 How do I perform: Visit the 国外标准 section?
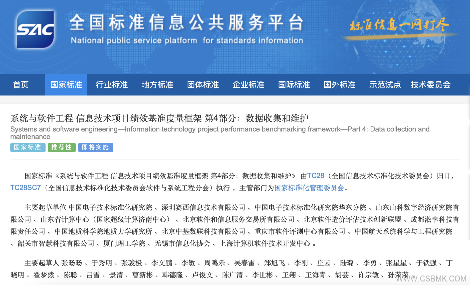click(339, 85)
